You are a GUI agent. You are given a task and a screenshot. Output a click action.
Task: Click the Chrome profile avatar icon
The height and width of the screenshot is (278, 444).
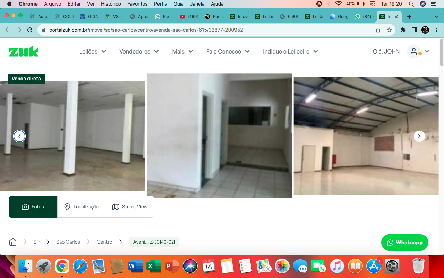pos(425,30)
